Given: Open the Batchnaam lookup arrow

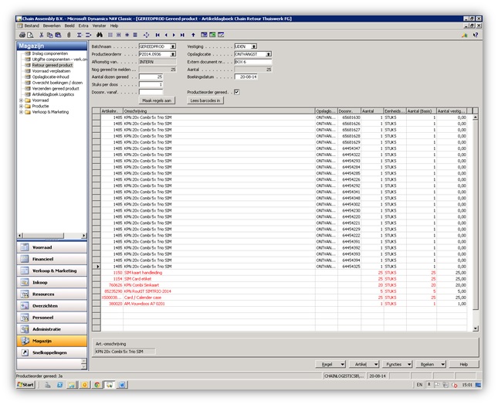Looking at the screenshot, I should (x=173, y=46).
